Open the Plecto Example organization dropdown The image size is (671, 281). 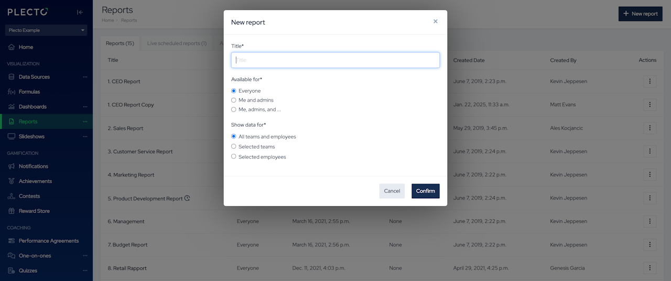46,30
